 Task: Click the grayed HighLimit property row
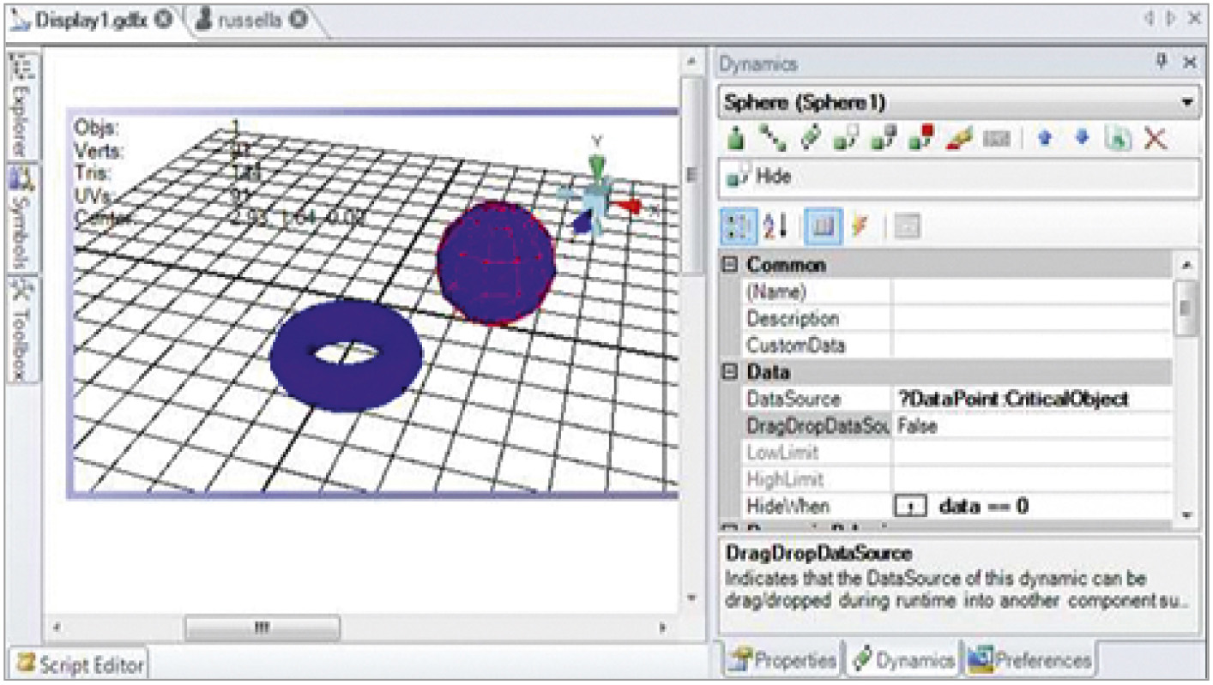[957, 479]
